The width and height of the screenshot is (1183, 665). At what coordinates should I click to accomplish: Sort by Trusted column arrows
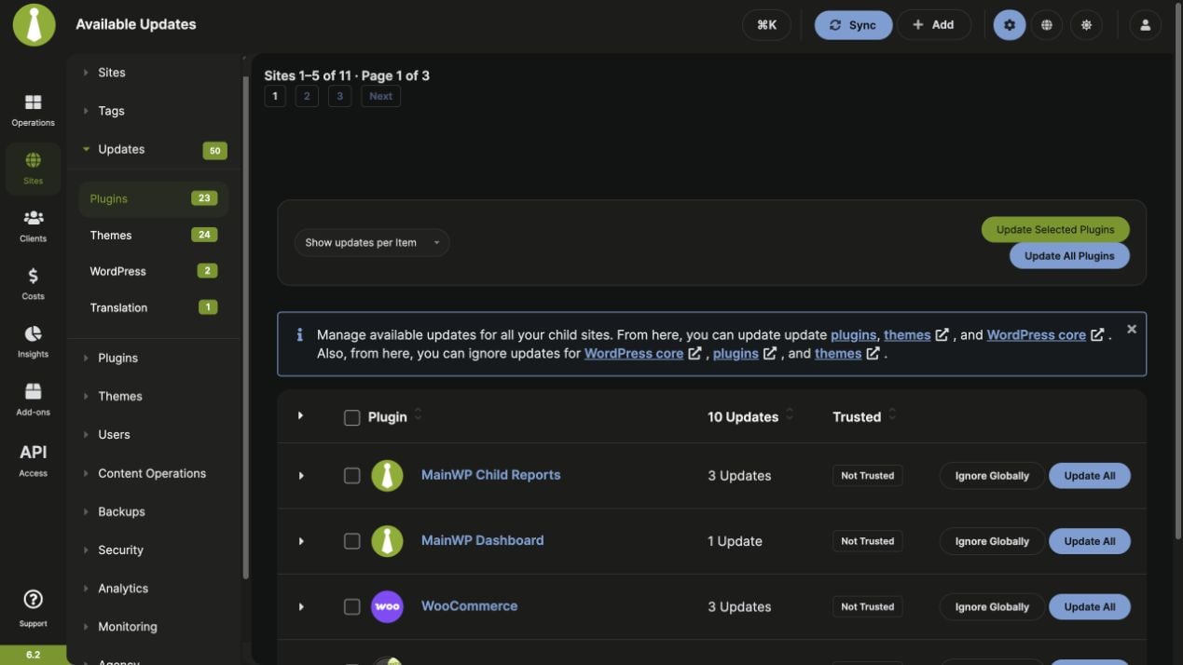892,415
